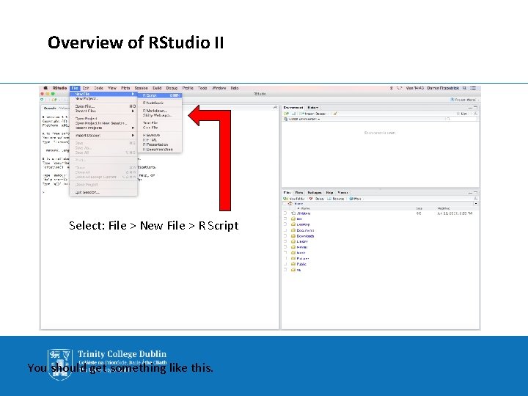Choose Shiny Web App... in submenu

160,115
